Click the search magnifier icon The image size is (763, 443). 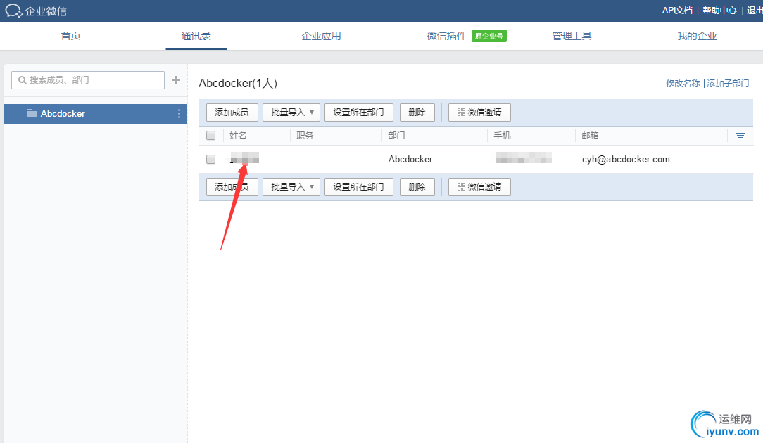(x=23, y=80)
